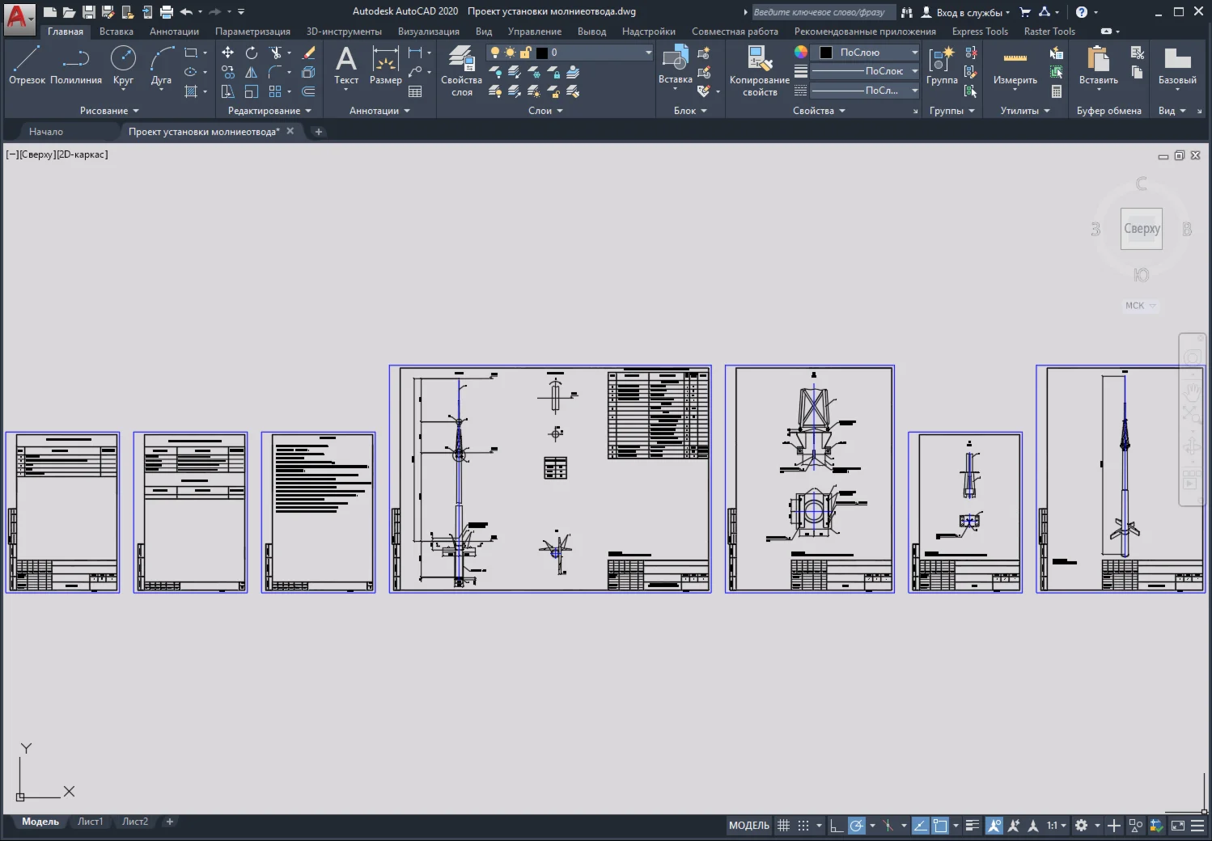The image size is (1212, 841).
Task: Click Копирование свойств (Match Properties)
Action: 759,70
